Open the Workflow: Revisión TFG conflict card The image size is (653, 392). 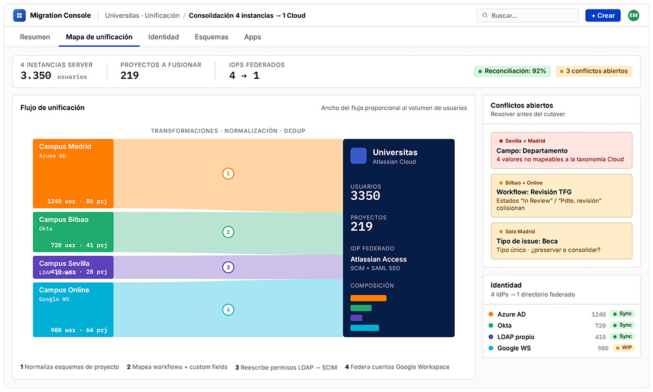(562, 196)
